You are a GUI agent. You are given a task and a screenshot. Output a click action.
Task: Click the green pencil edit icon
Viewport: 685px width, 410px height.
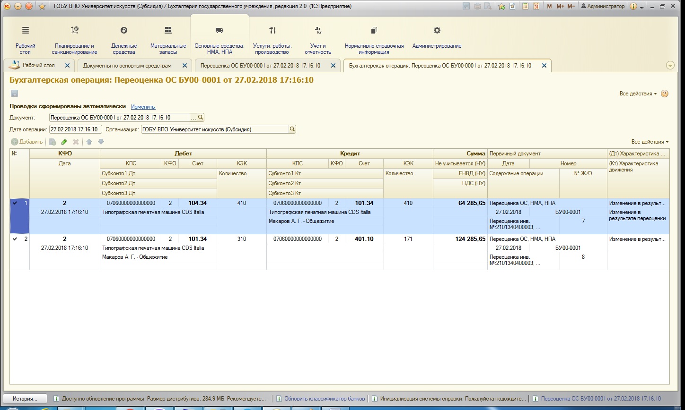pyautogui.click(x=64, y=142)
